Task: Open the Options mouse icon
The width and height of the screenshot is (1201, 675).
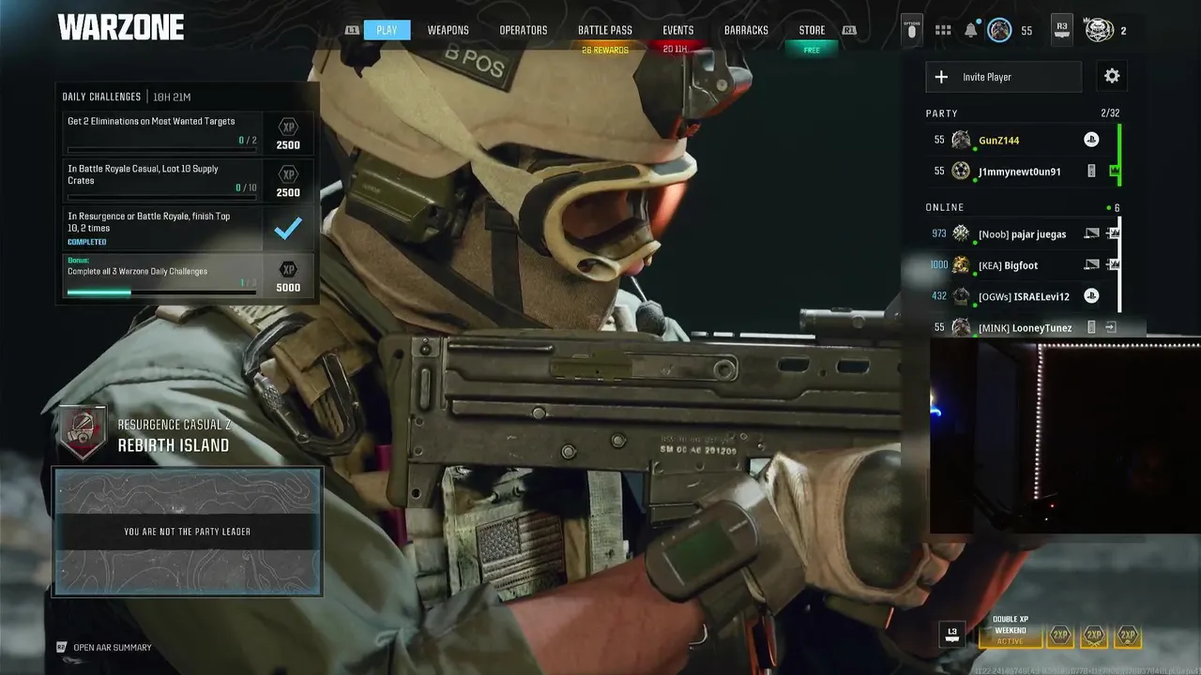Action: click(x=911, y=30)
